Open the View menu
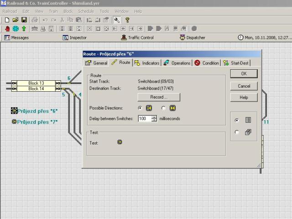292x219 pixels. pyautogui.click(x=39, y=11)
